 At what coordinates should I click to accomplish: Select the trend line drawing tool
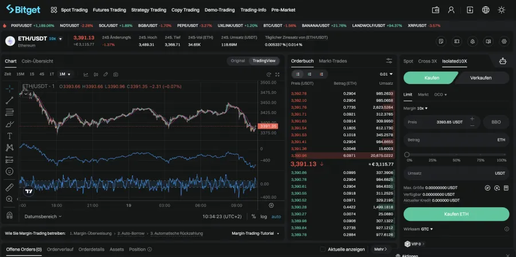pos(10,101)
